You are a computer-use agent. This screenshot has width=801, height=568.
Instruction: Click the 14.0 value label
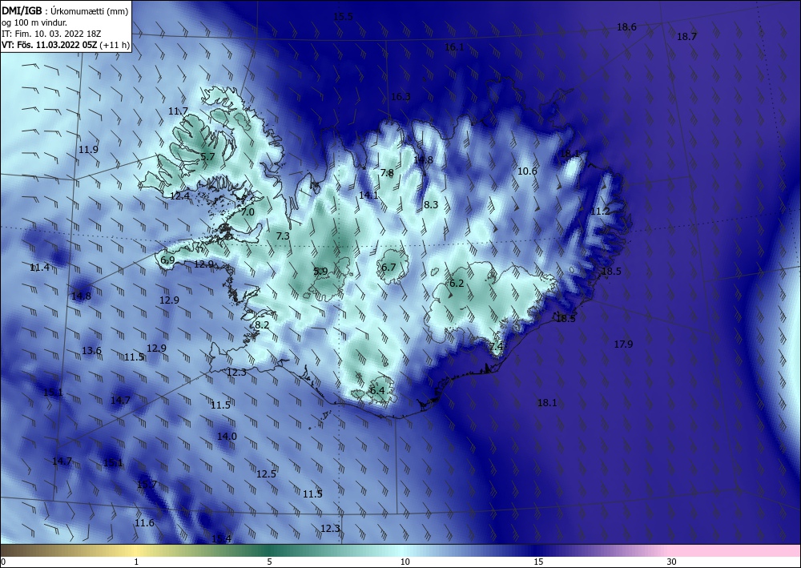[x=227, y=437]
